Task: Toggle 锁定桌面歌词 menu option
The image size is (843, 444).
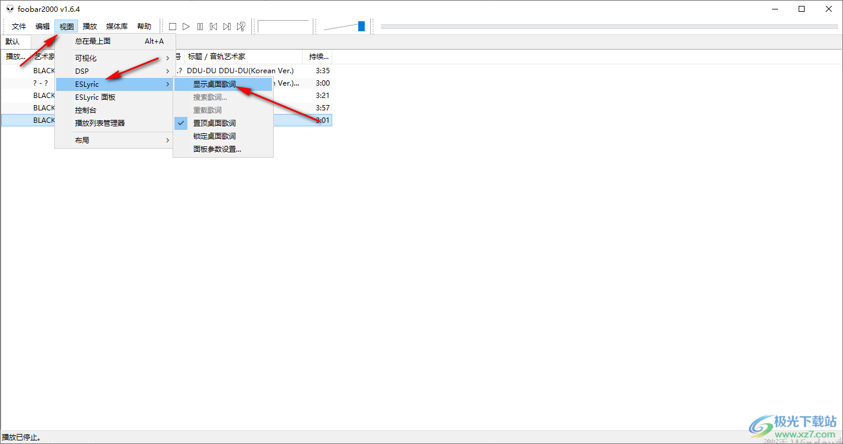Action: 223,136
